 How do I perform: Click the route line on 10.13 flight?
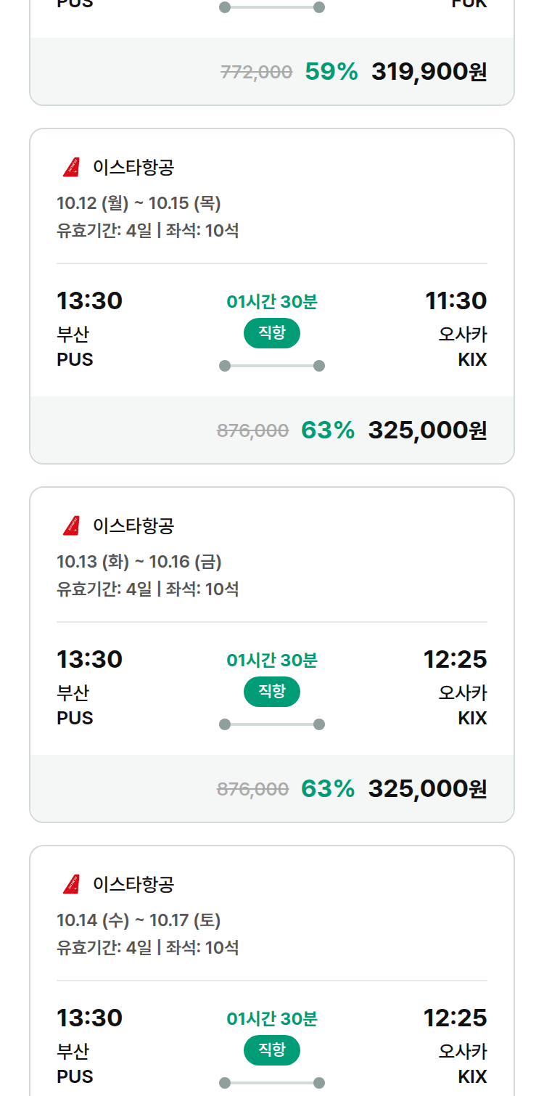[x=272, y=724]
